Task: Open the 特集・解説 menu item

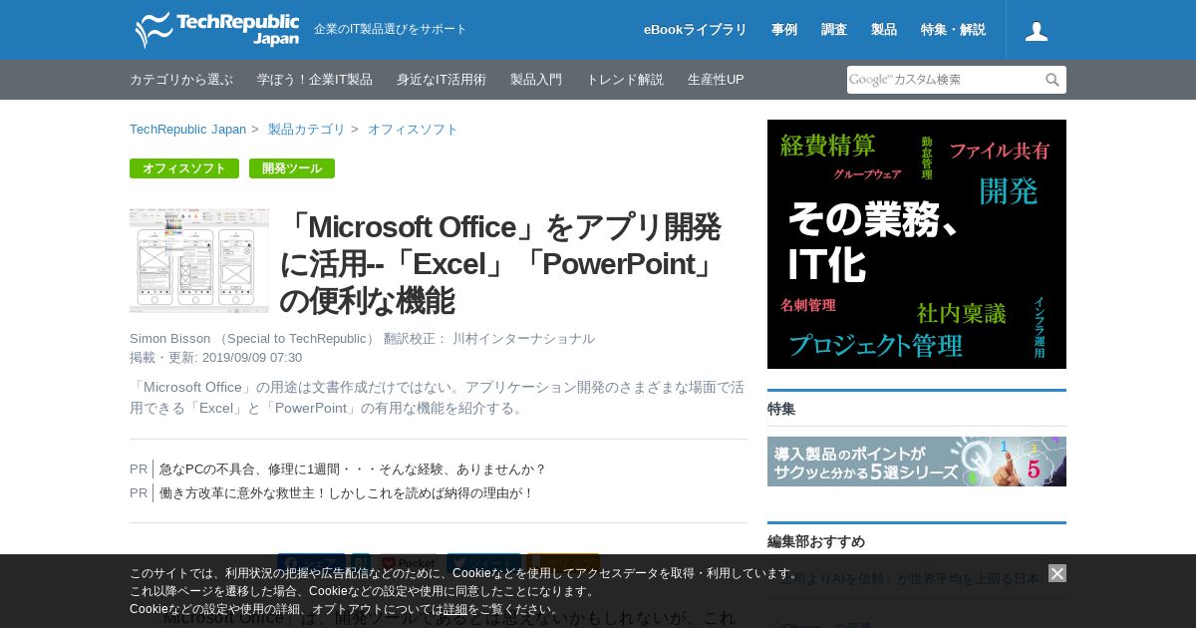Action: (953, 30)
